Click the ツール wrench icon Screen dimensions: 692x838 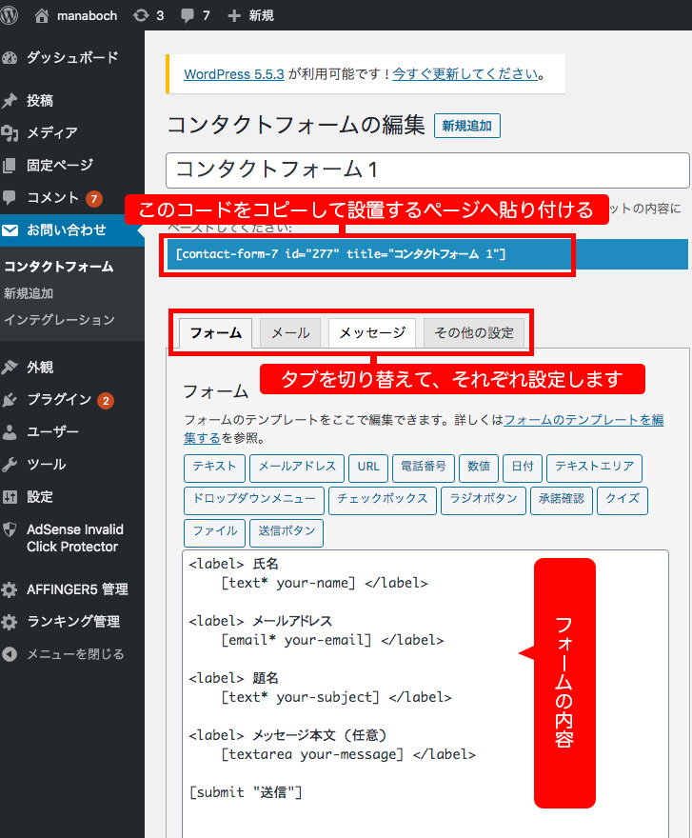(x=10, y=465)
